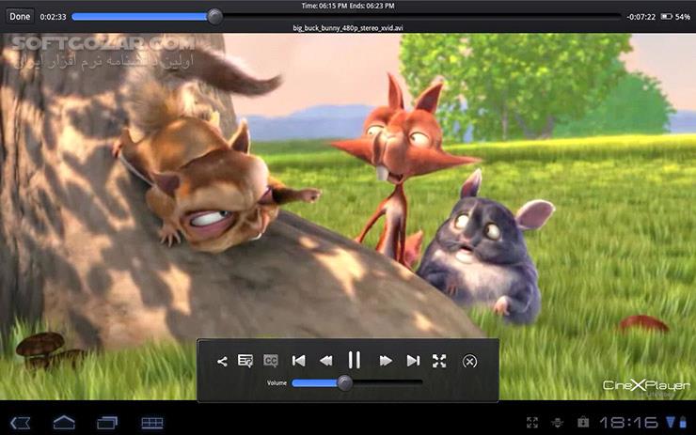This screenshot has width=696, height=435.
Task: Click the video seek bar handle
Action: click(x=214, y=17)
